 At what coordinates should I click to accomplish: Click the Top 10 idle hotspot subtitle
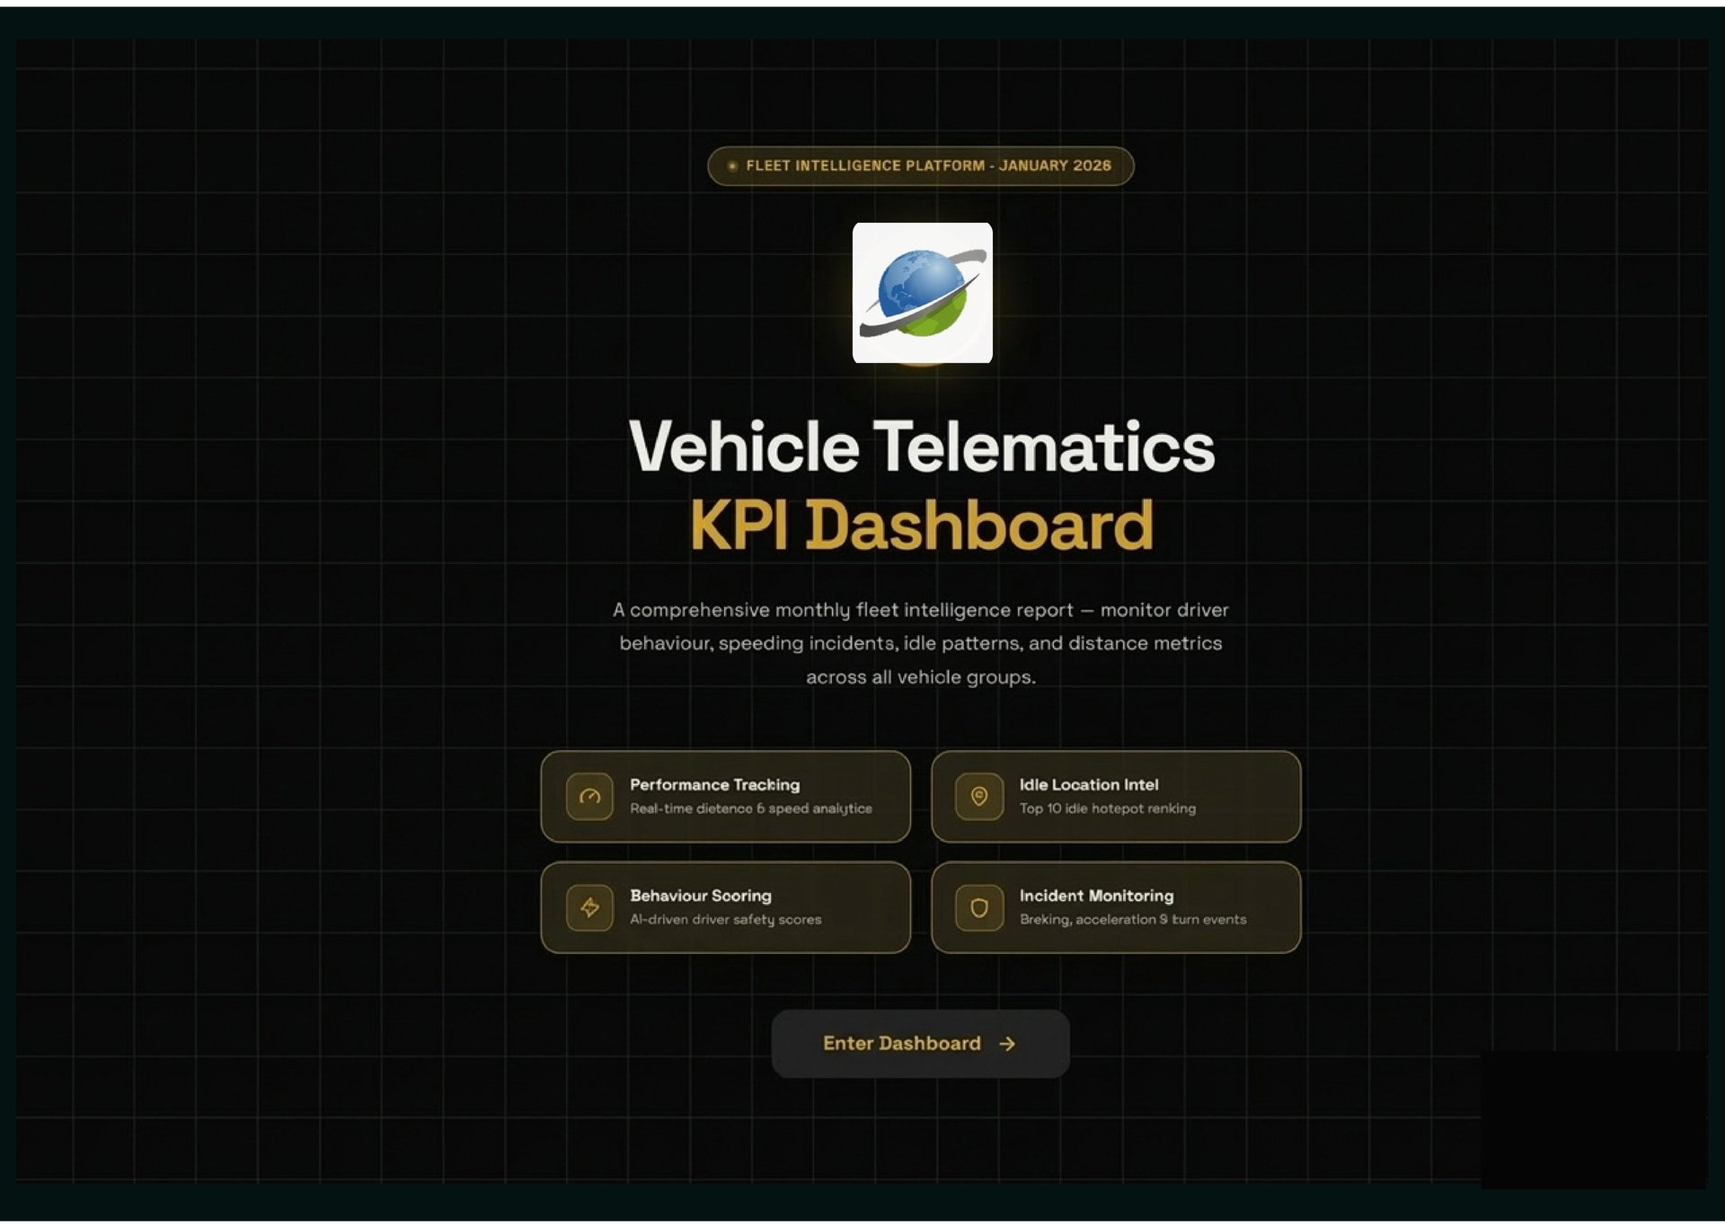[x=1107, y=808]
